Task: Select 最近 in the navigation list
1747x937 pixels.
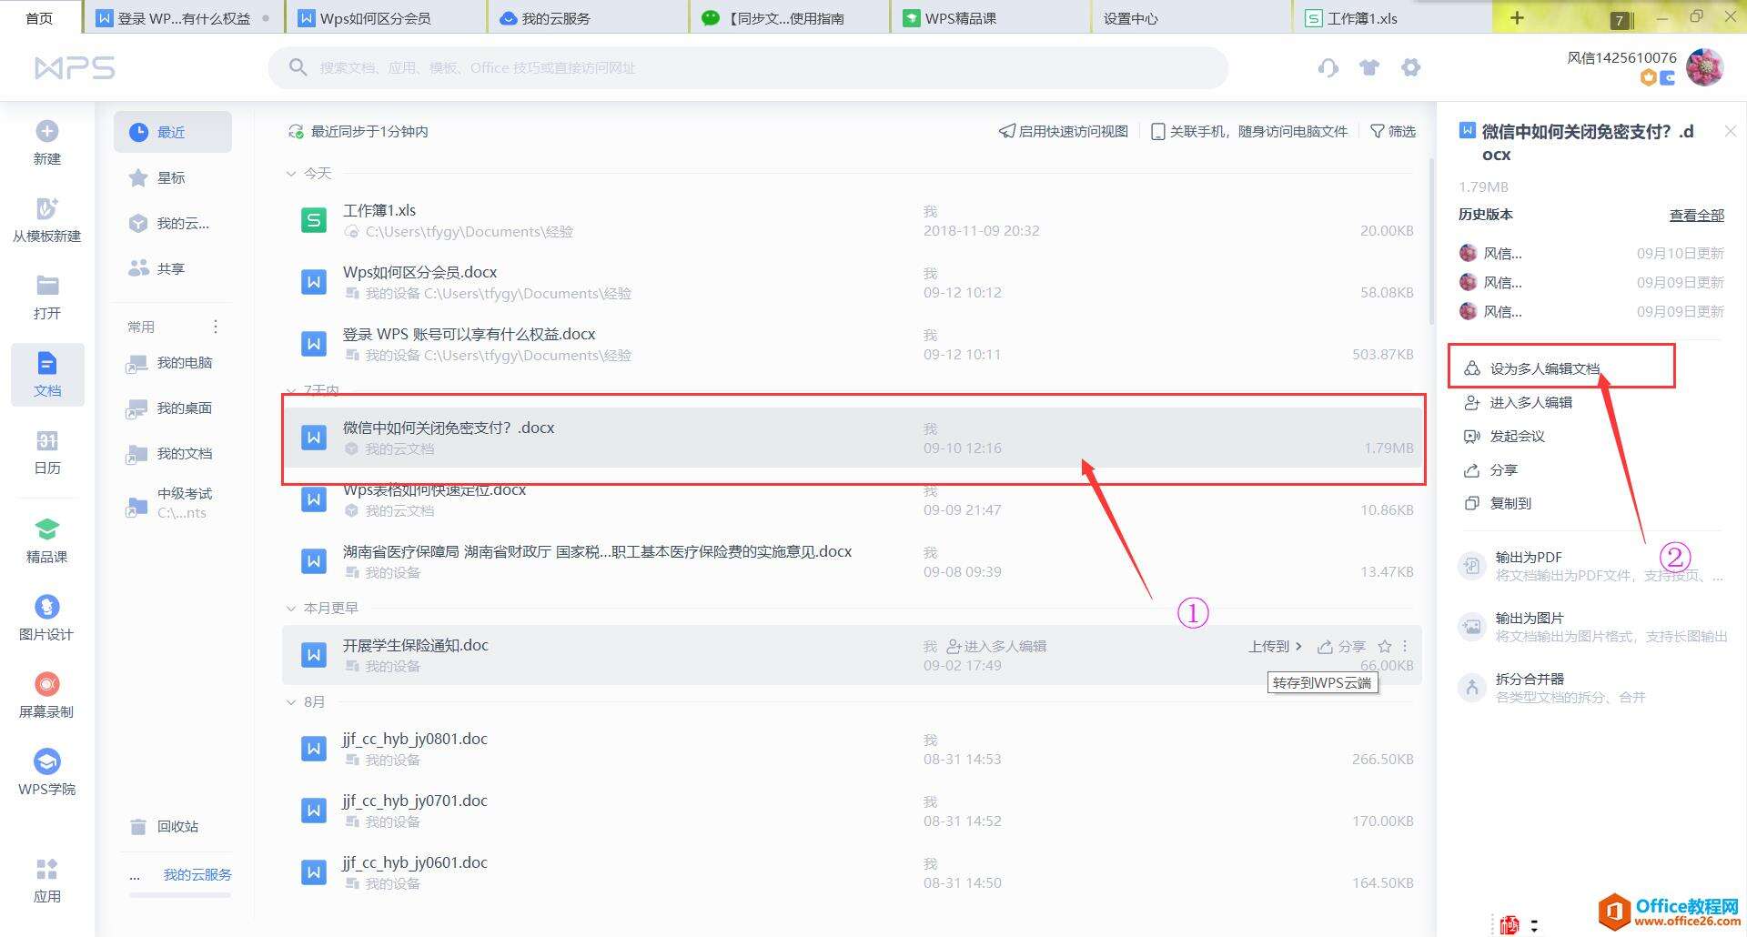Action: [x=173, y=132]
